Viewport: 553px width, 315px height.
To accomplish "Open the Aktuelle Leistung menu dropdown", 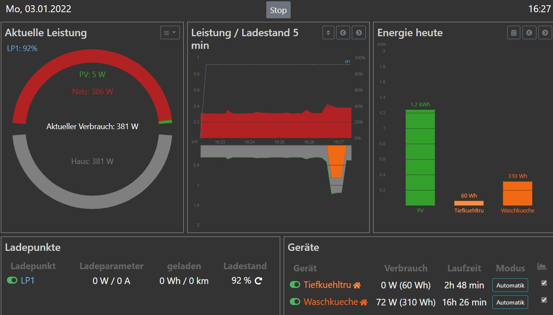I will point(170,33).
